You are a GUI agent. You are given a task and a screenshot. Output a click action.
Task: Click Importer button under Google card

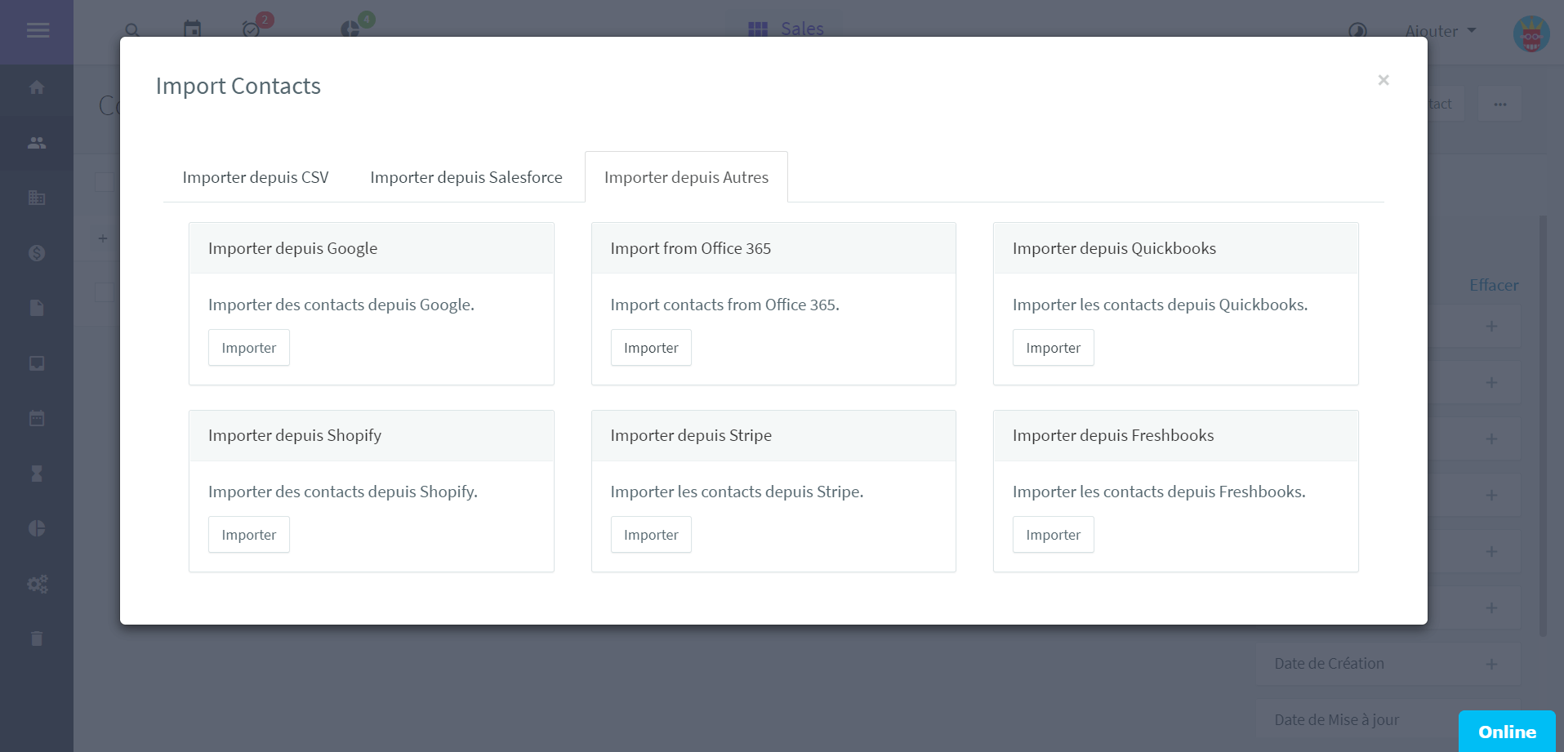[249, 348]
